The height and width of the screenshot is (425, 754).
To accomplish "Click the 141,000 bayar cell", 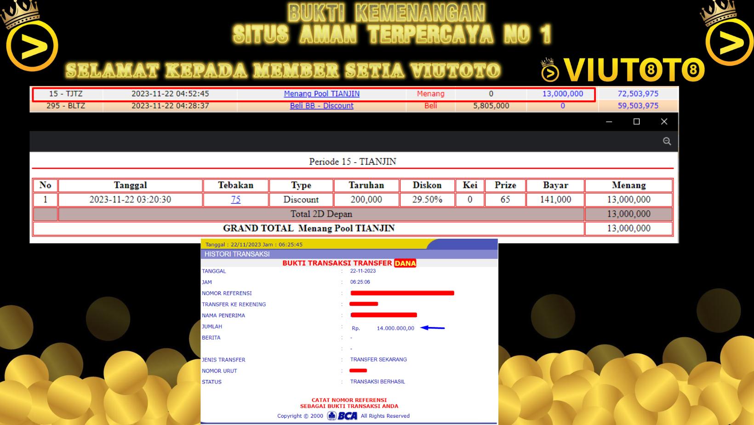I will (x=555, y=200).
